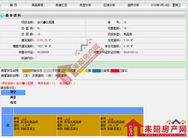The image size is (188, 138).
Task: Click the red 单体名称: 12 label
Action: 46,83
